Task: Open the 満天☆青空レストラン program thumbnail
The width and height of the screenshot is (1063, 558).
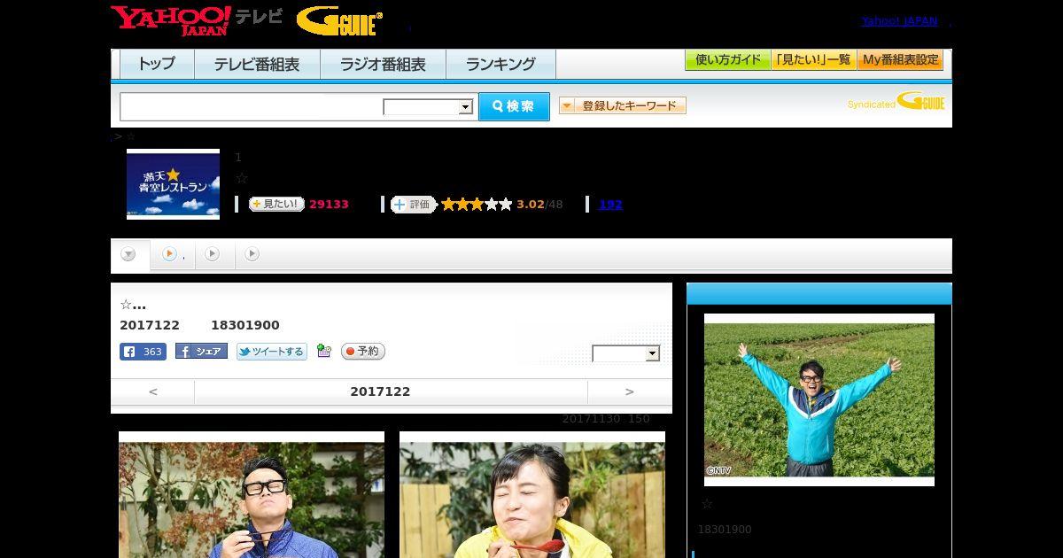Action: coord(173,183)
